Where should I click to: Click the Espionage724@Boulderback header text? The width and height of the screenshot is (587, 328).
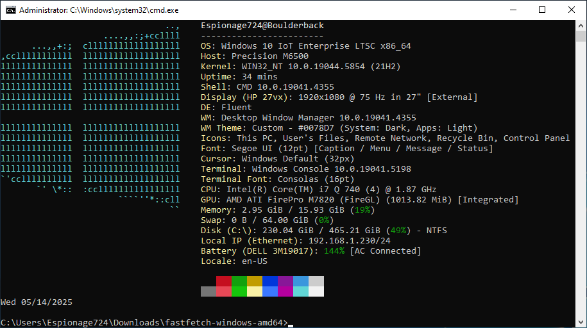tap(262, 26)
